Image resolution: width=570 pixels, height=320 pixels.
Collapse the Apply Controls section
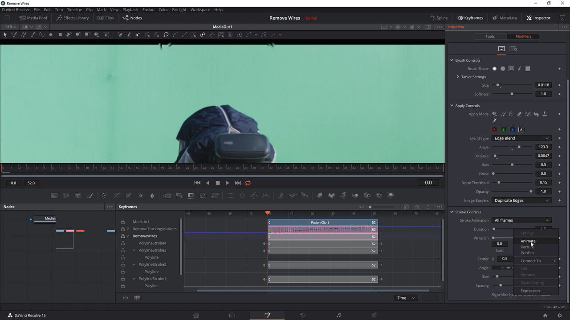click(x=452, y=106)
